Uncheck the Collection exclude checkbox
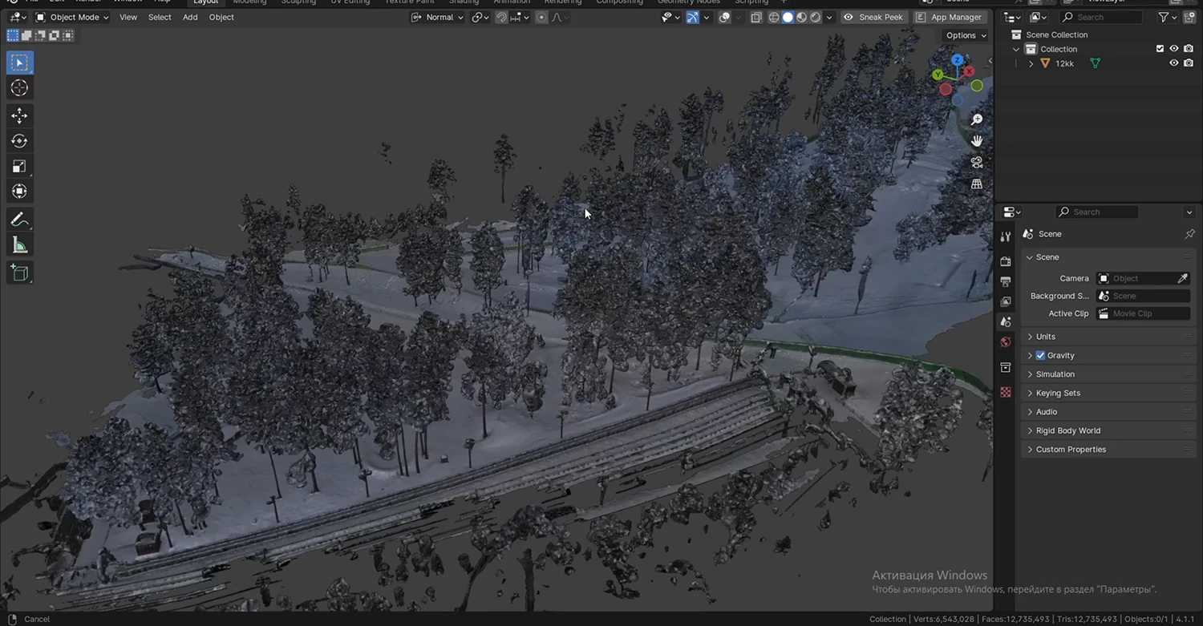This screenshot has width=1203, height=626. pyautogui.click(x=1160, y=49)
